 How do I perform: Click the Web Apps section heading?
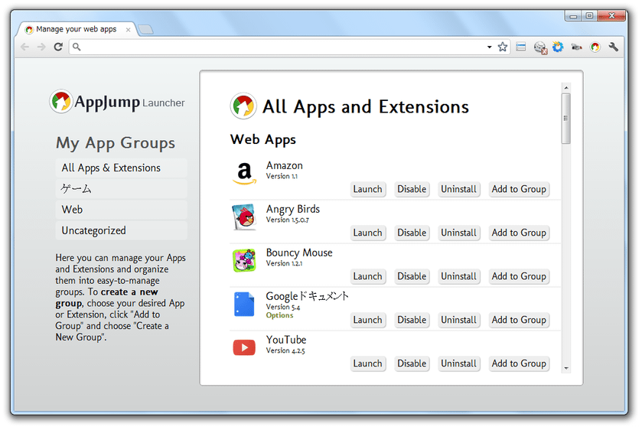tap(263, 139)
